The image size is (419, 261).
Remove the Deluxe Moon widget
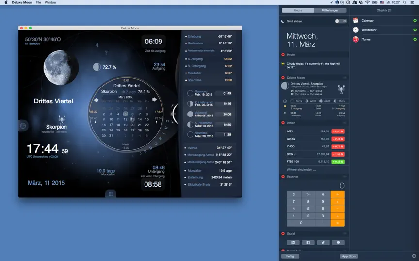(x=283, y=78)
